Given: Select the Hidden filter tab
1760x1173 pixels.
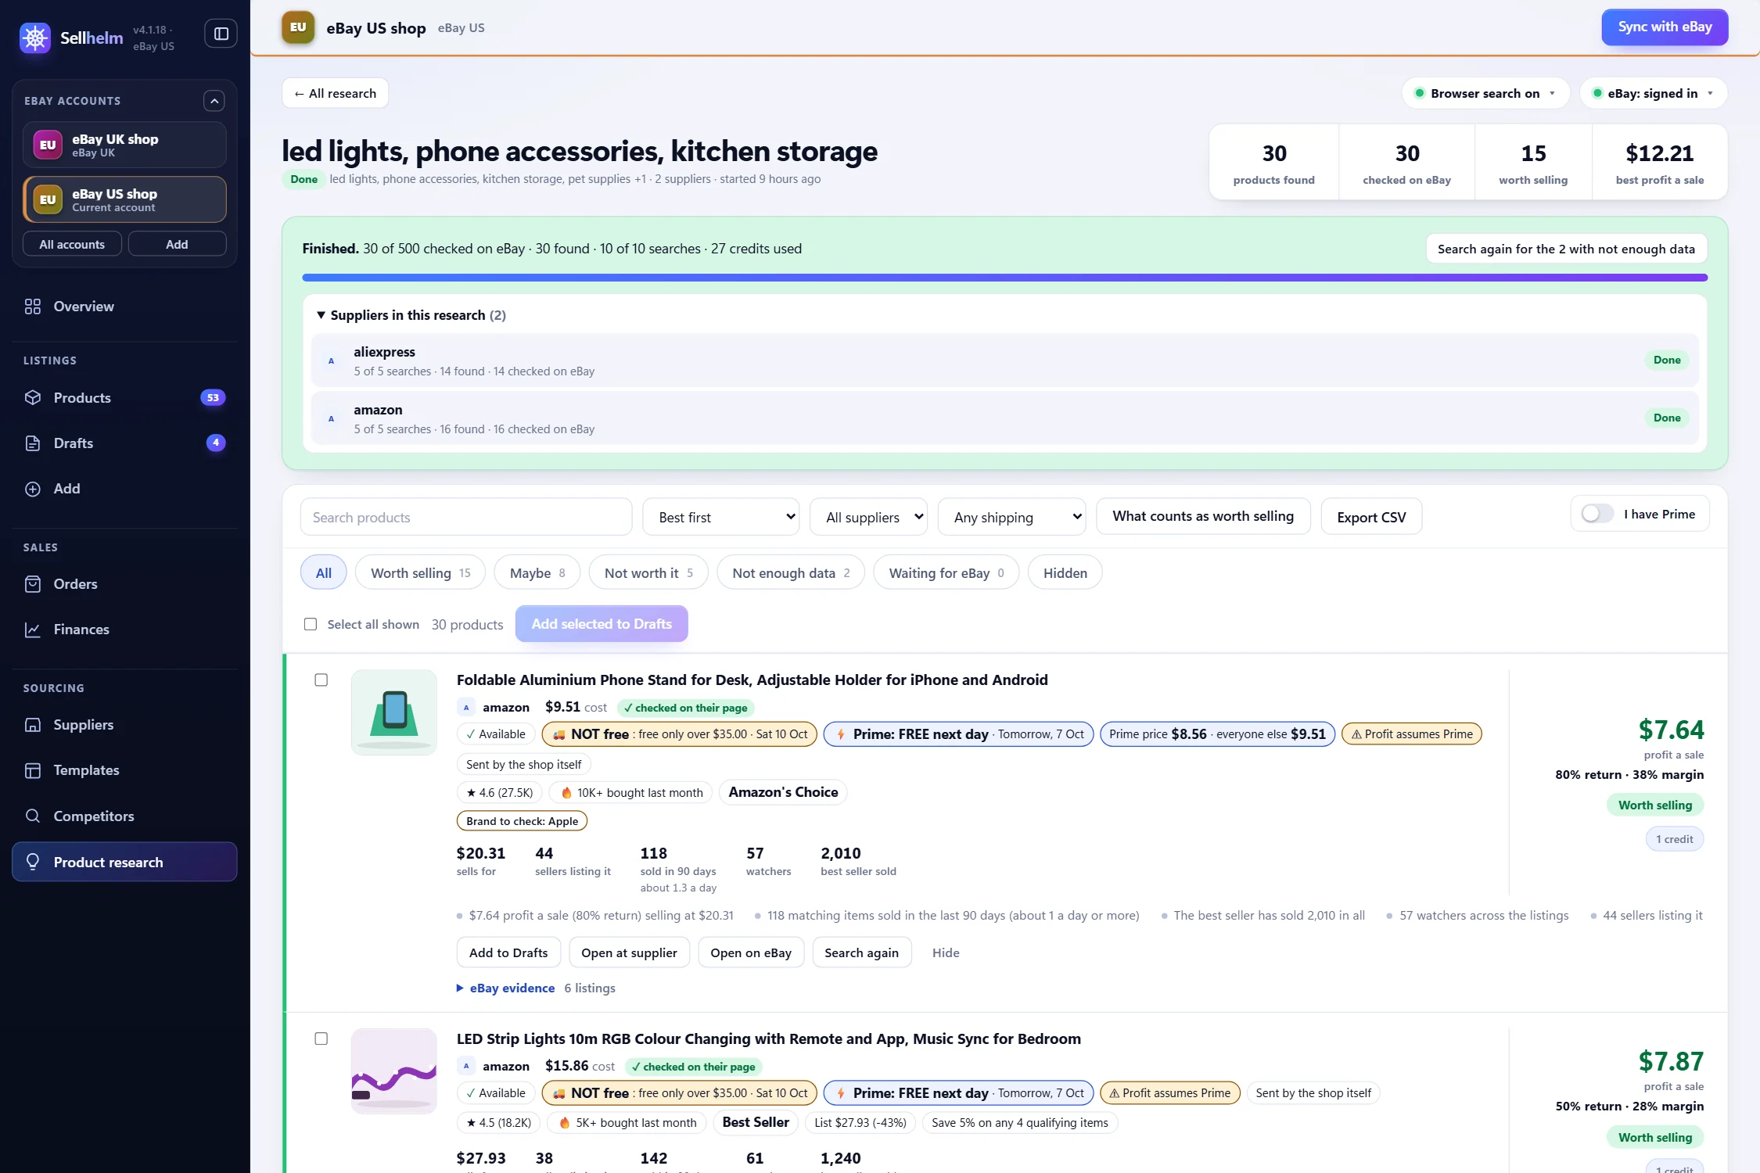Looking at the screenshot, I should click(x=1065, y=573).
